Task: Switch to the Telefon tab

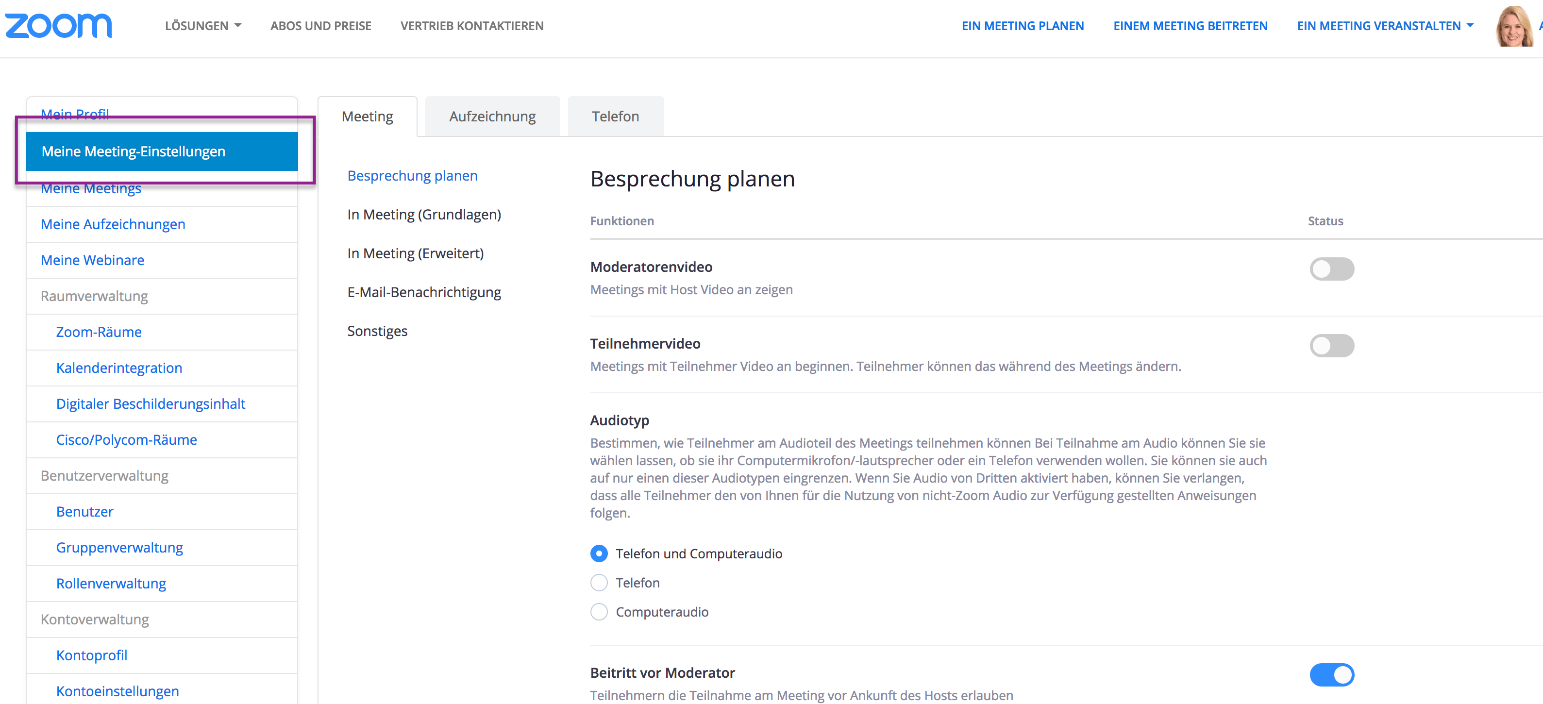Action: [x=615, y=116]
